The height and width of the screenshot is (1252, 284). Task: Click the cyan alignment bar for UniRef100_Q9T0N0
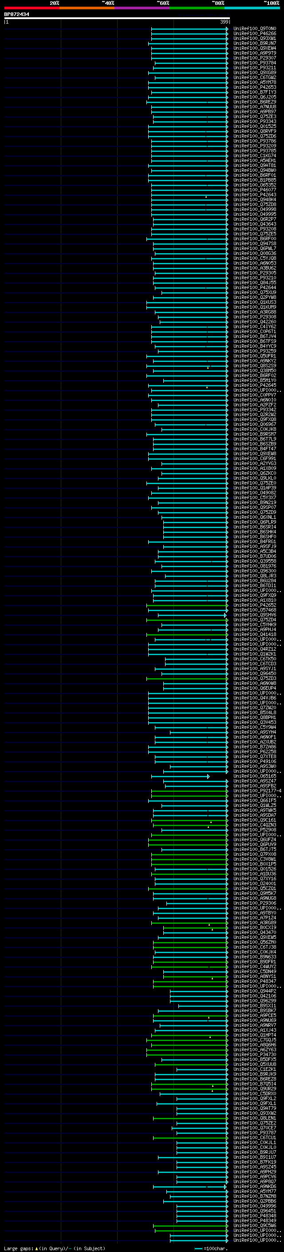point(190,29)
